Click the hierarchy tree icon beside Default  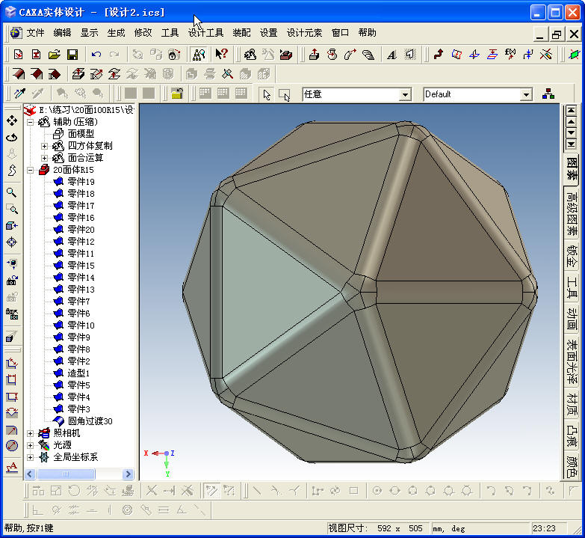click(x=548, y=94)
